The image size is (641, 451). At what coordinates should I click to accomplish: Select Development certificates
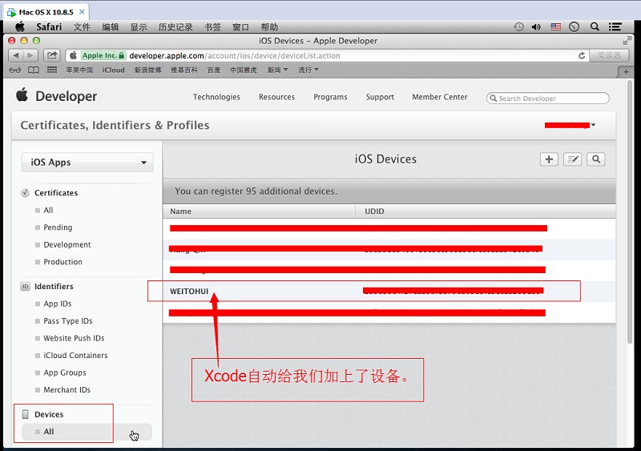[x=67, y=244]
